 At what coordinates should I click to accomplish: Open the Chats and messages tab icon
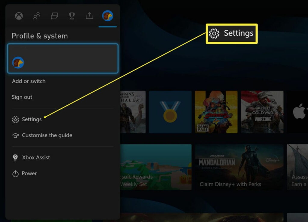click(x=54, y=16)
